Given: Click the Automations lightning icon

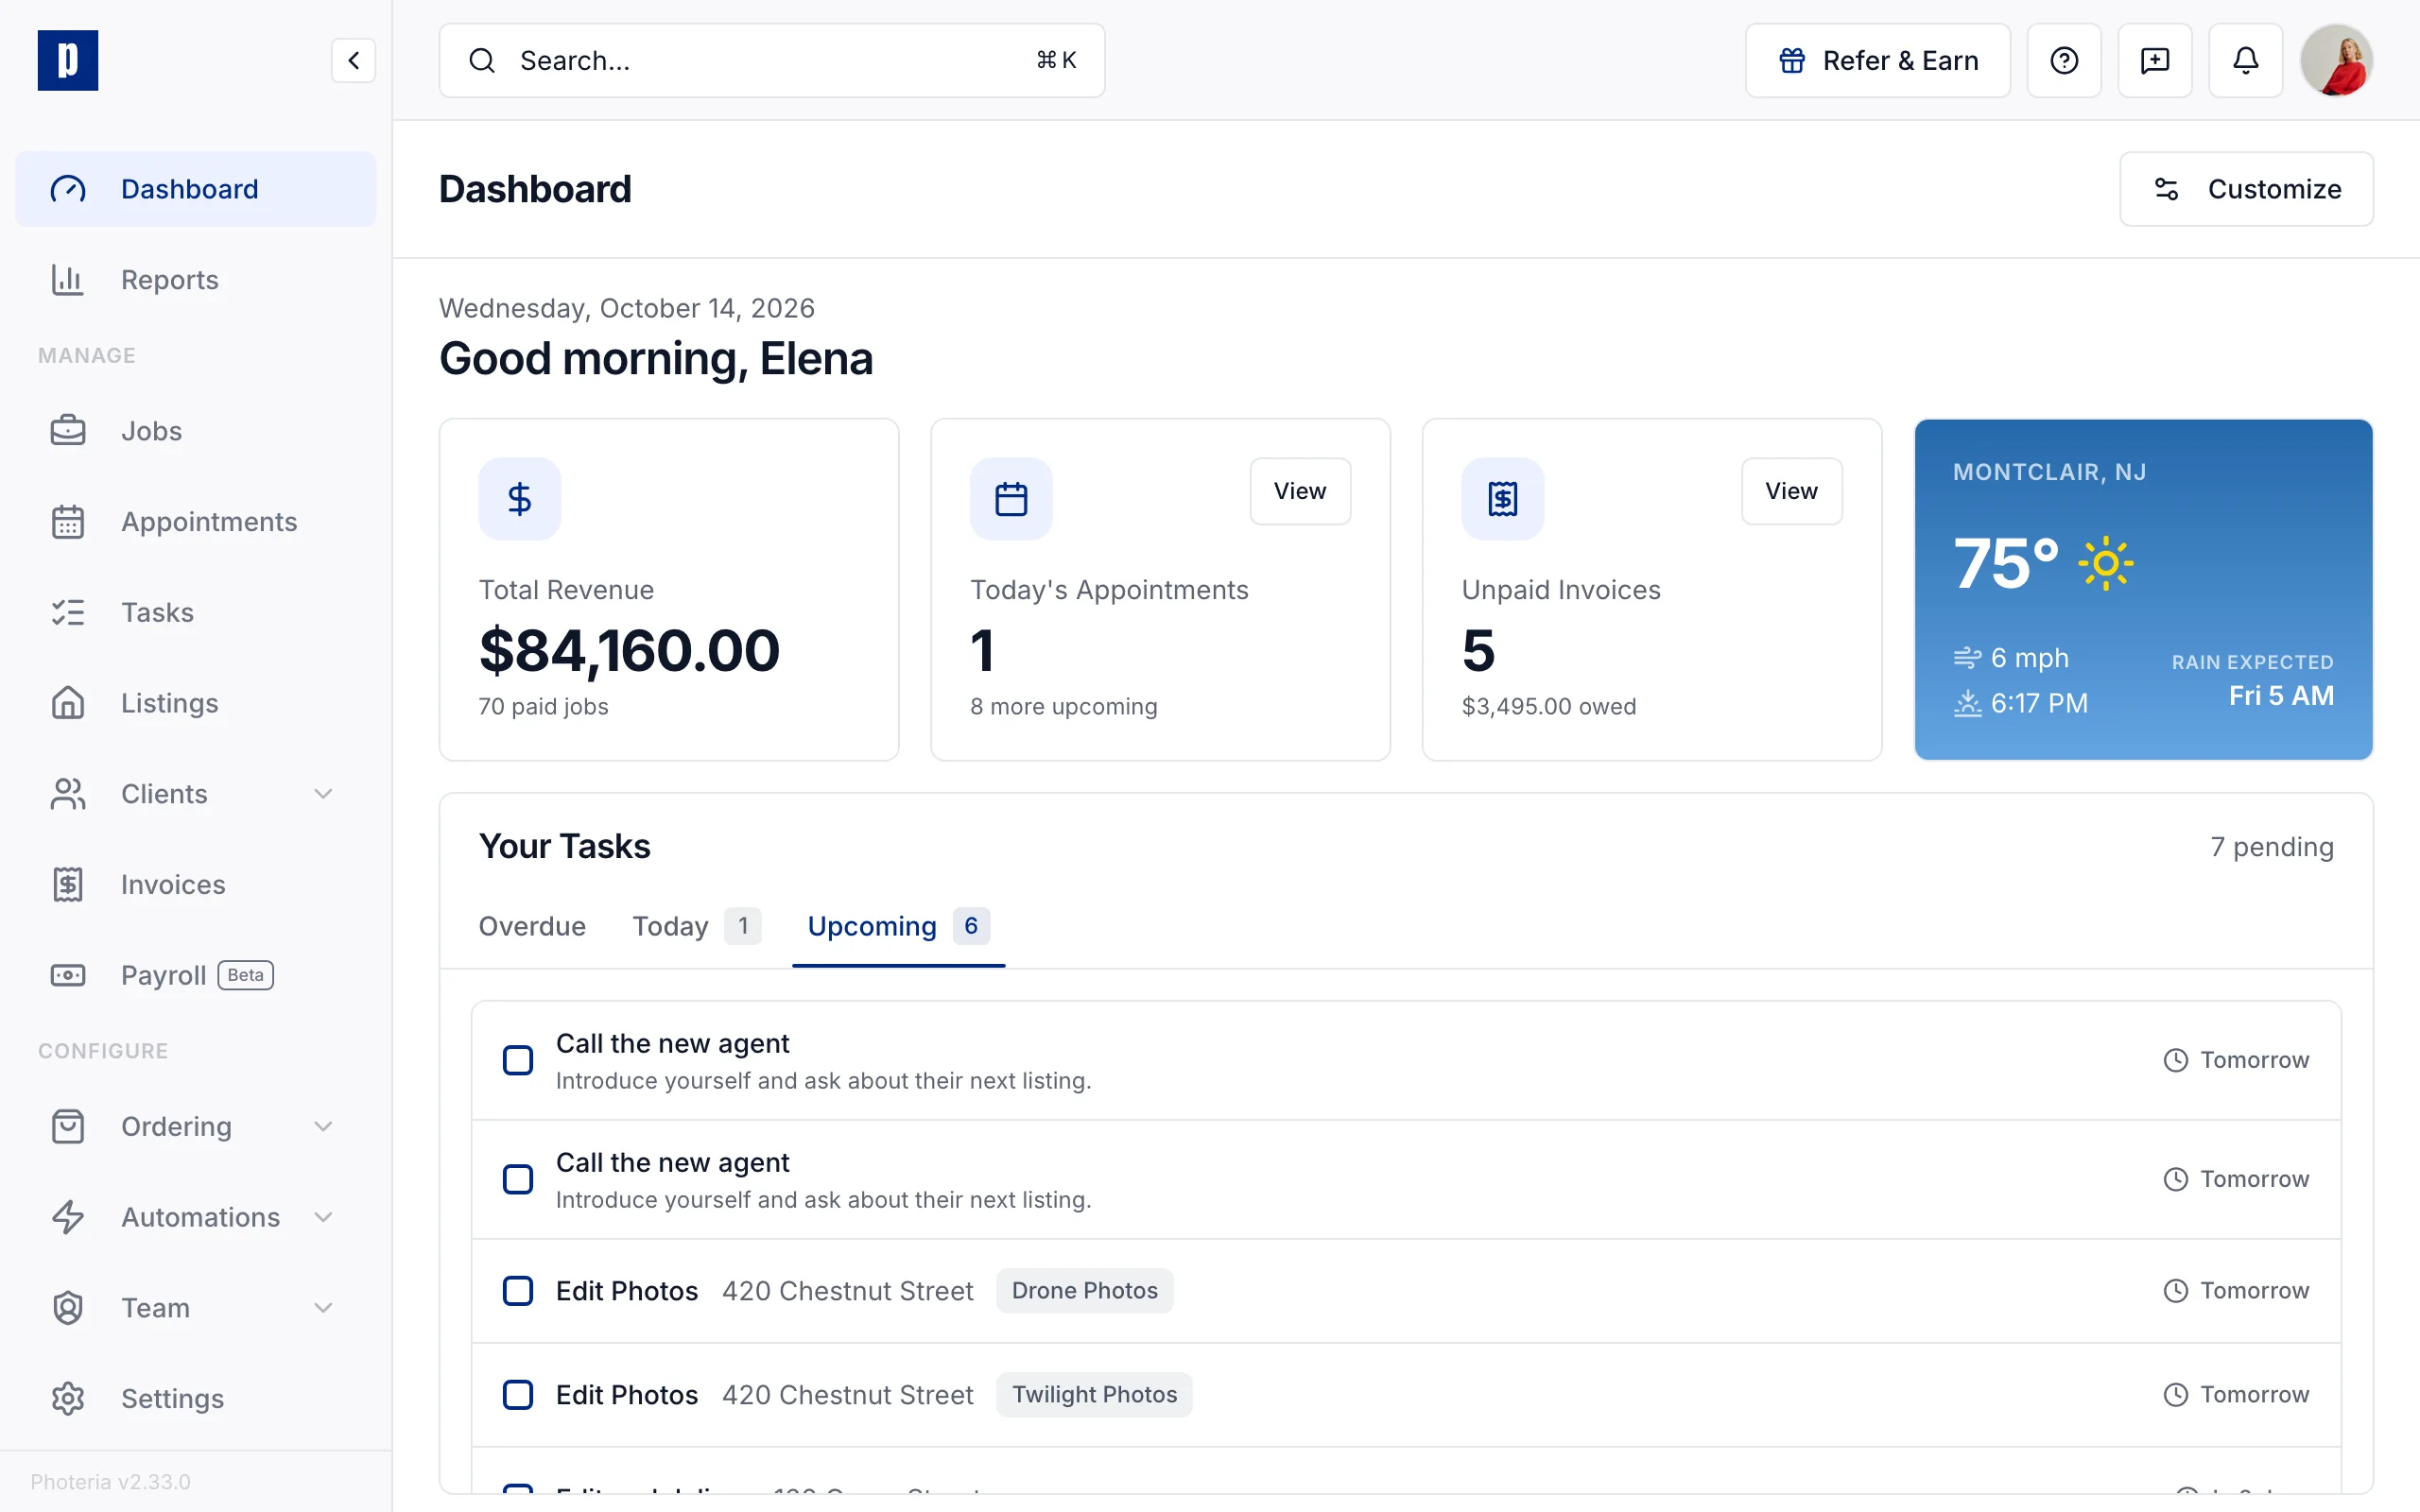Looking at the screenshot, I should pos(68,1217).
